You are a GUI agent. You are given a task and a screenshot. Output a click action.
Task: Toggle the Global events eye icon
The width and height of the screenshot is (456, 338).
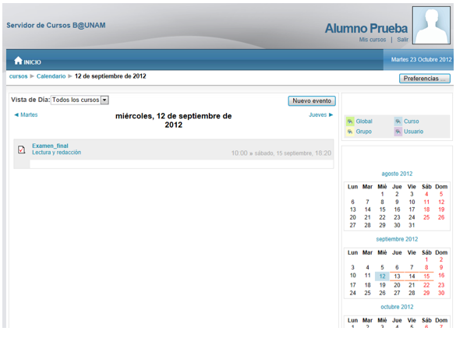(350, 121)
